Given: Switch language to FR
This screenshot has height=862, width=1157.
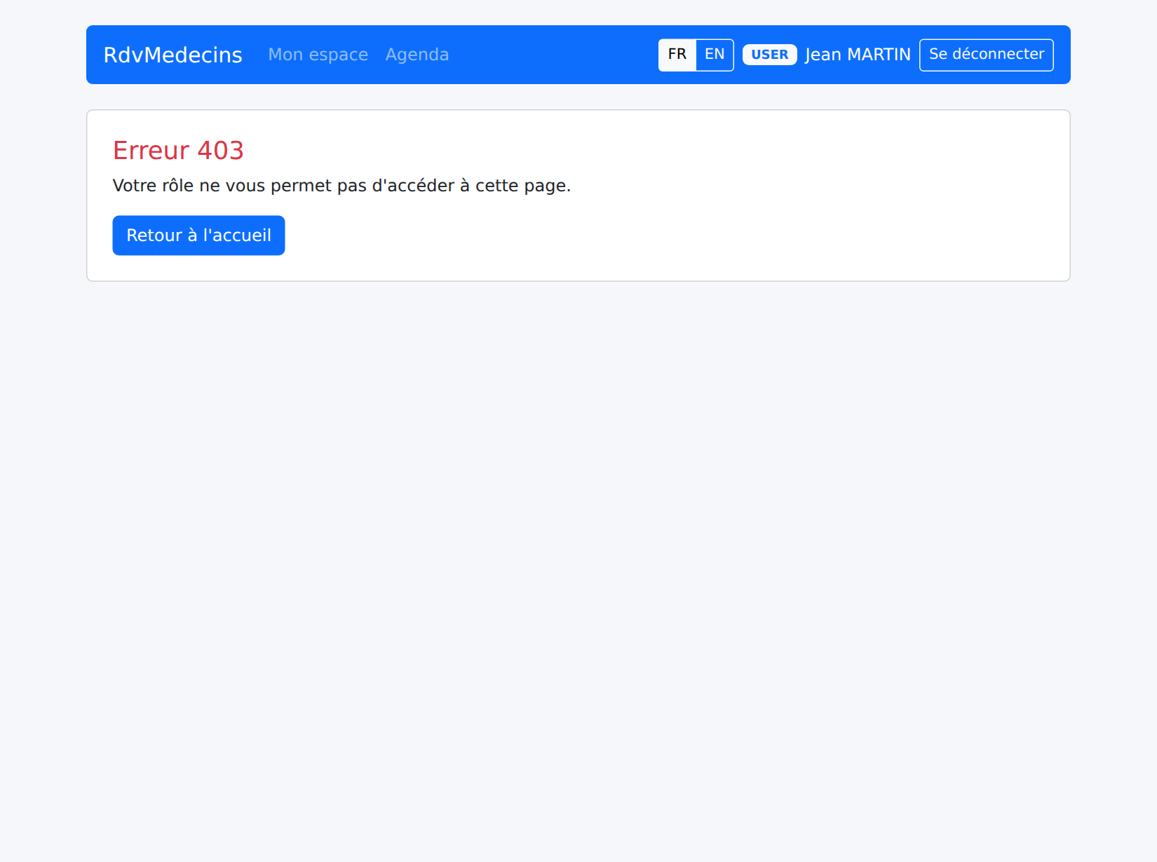Looking at the screenshot, I should pos(677,55).
